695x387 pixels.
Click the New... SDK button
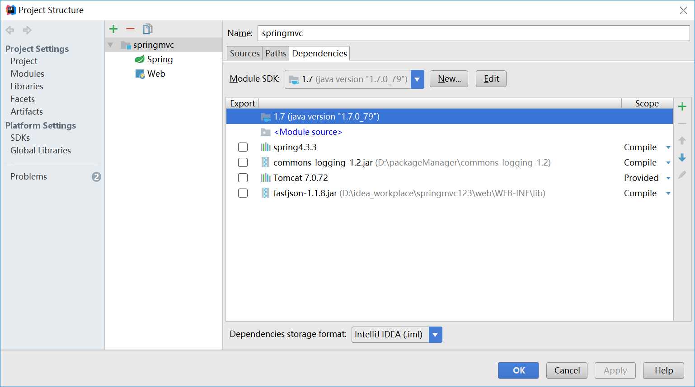[x=449, y=79]
